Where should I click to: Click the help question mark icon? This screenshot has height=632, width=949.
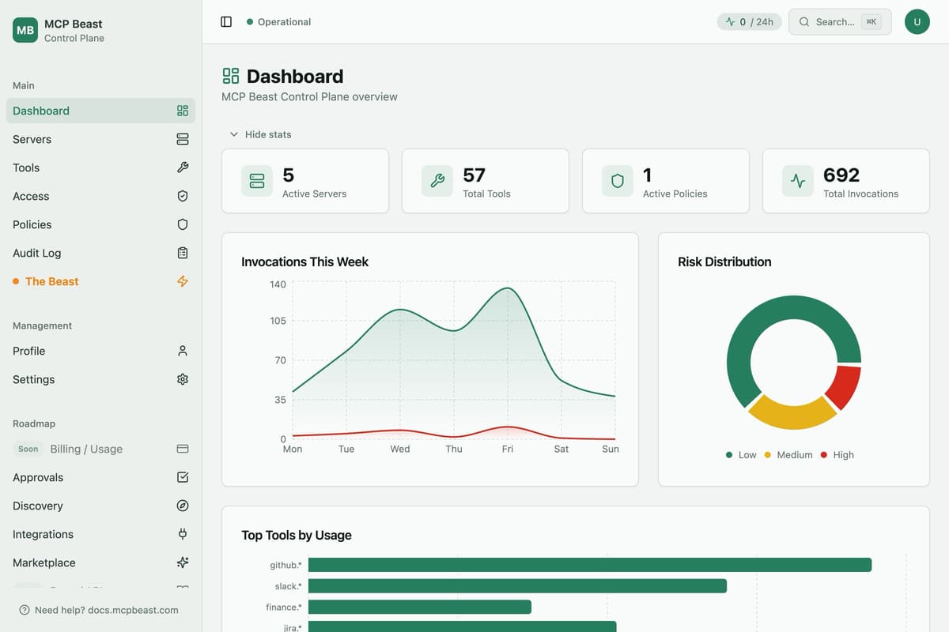coord(25,610)
